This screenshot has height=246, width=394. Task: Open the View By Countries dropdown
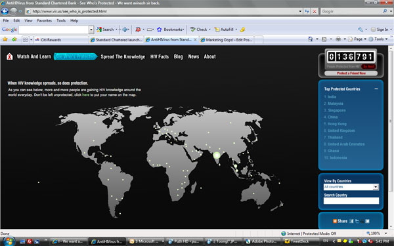[x=376, y=187]
